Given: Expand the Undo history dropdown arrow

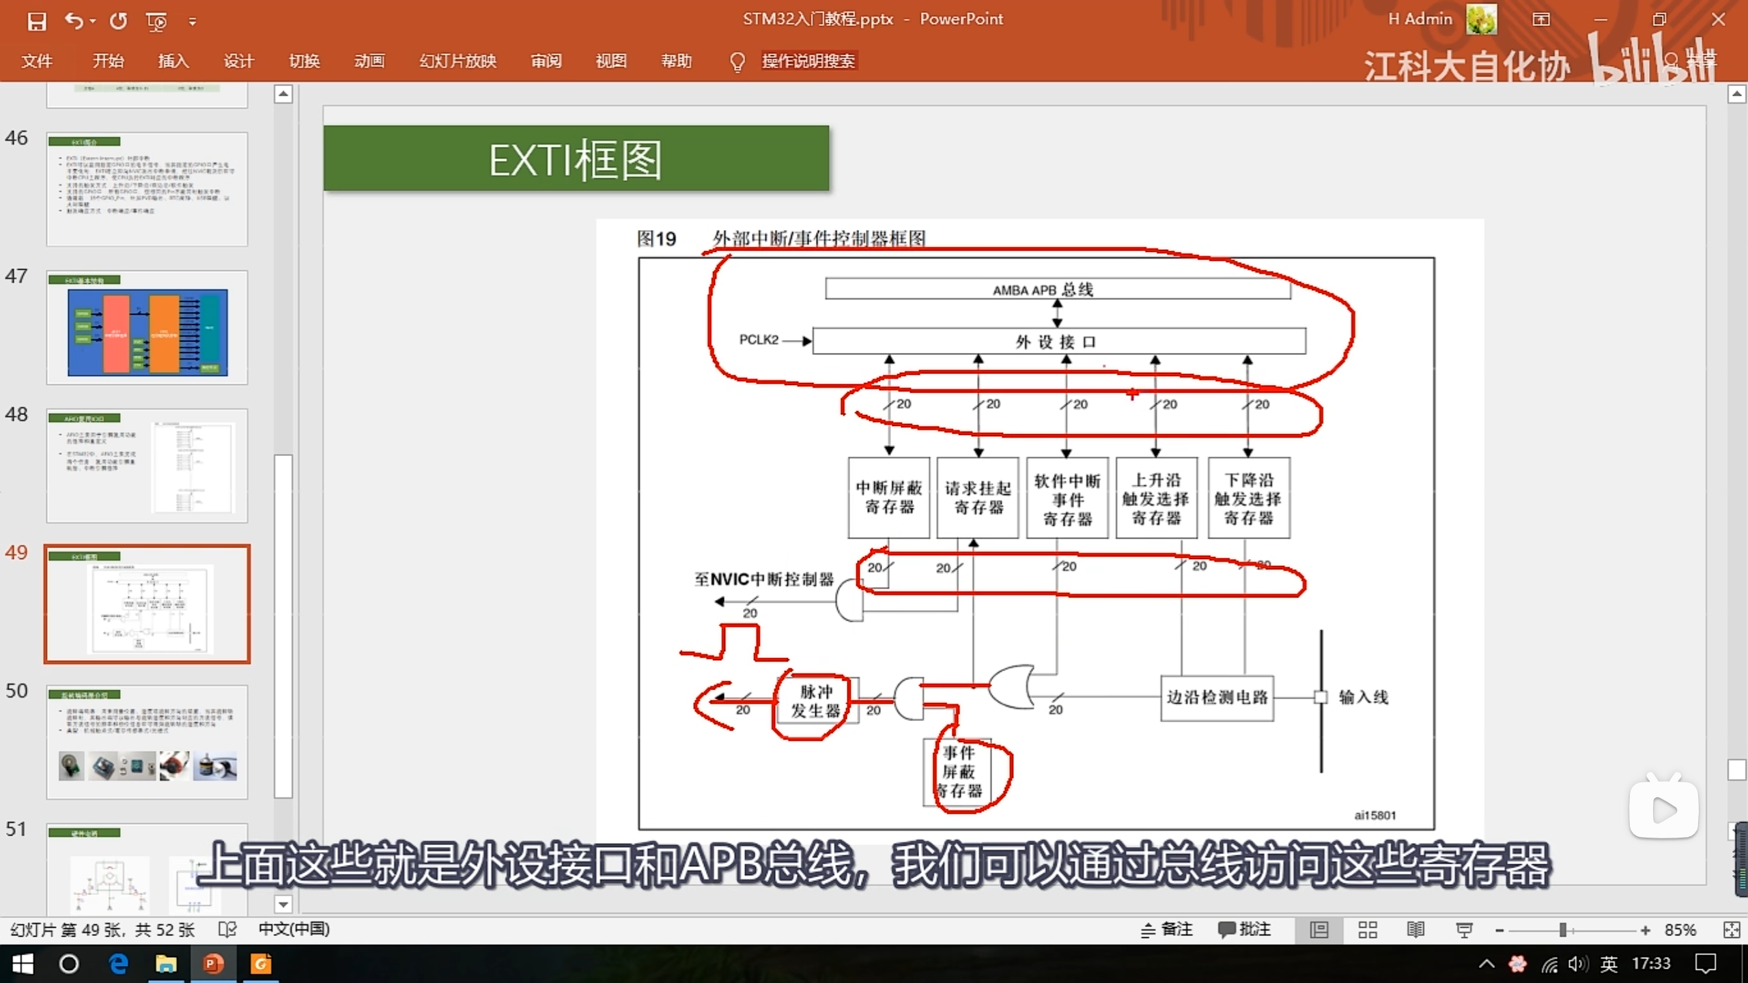Looking at the screenshot, I should 93,22.
